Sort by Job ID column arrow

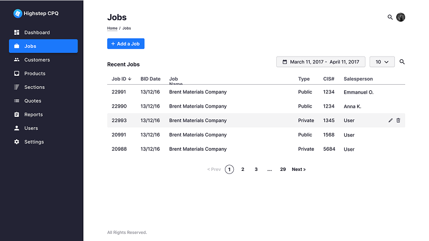pos(130,79)
